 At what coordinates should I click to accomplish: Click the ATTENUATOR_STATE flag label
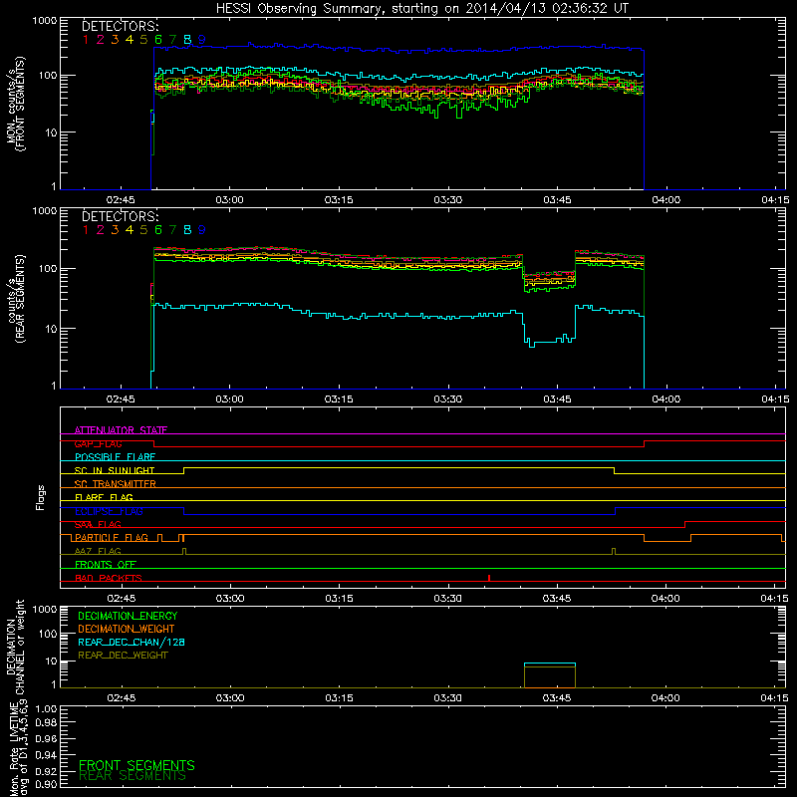coord(121,430)
